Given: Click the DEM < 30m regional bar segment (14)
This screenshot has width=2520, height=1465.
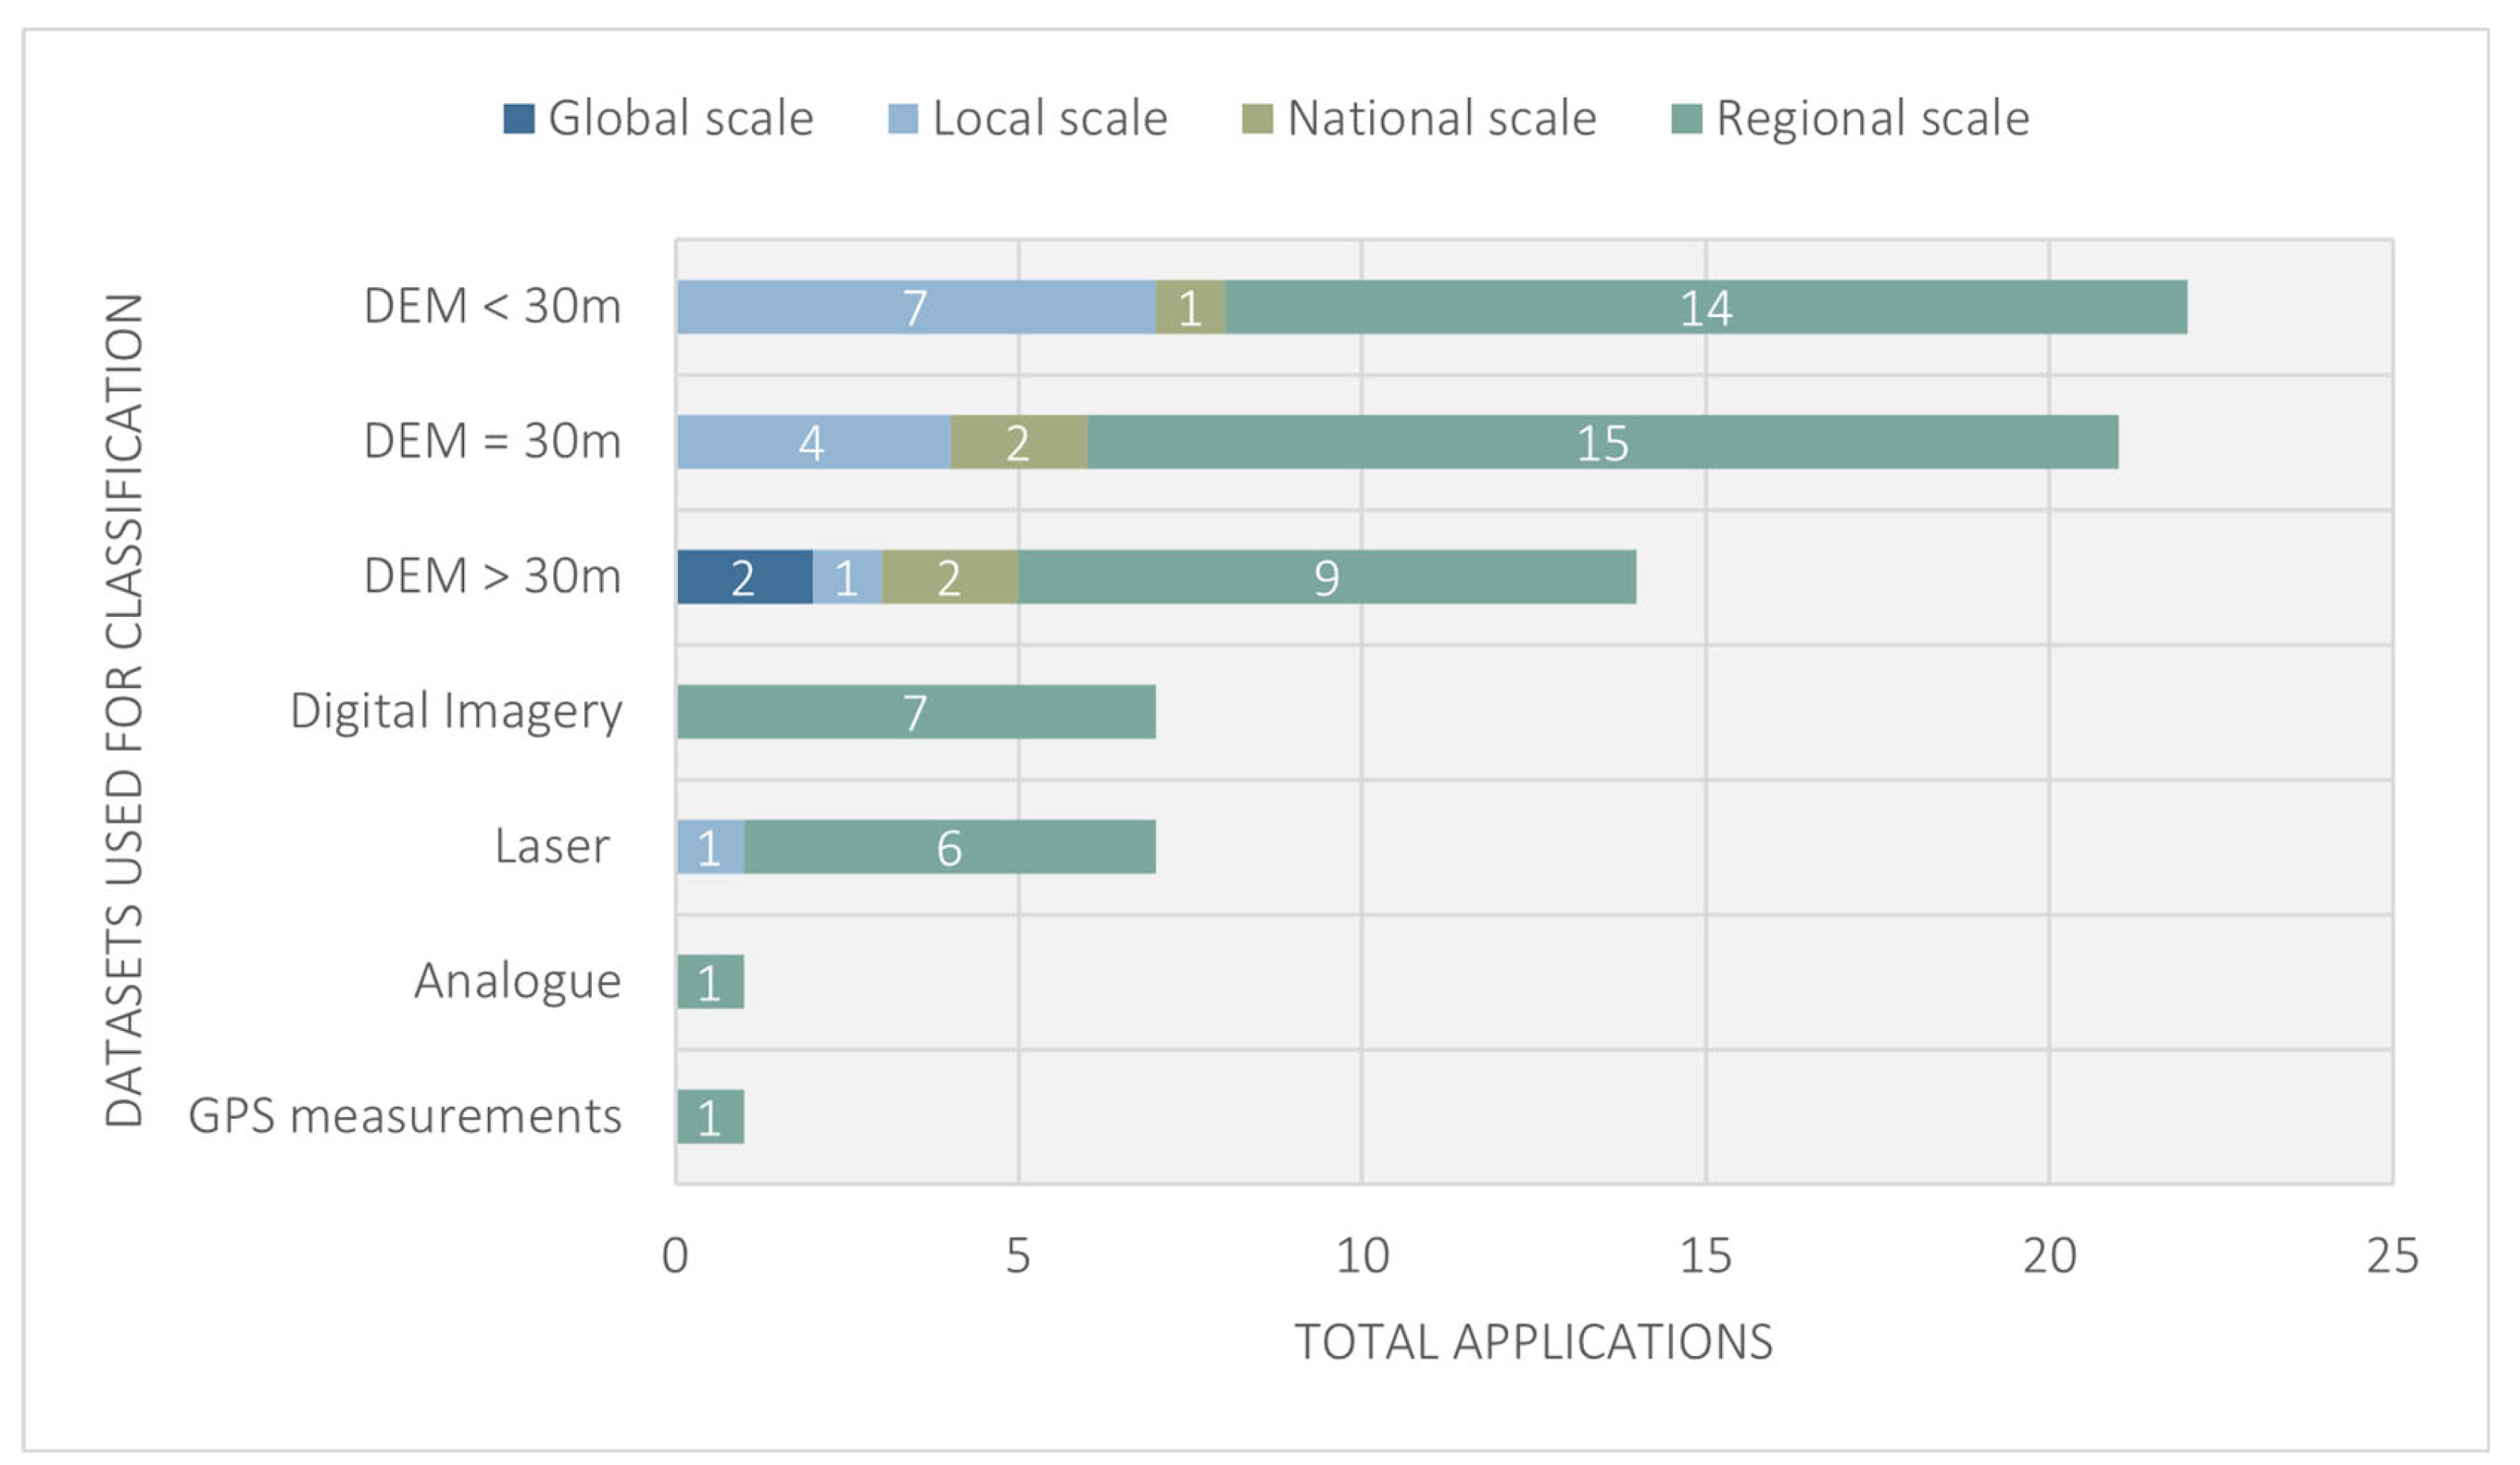Looking at the screenshot, I should coord(1705,307).
